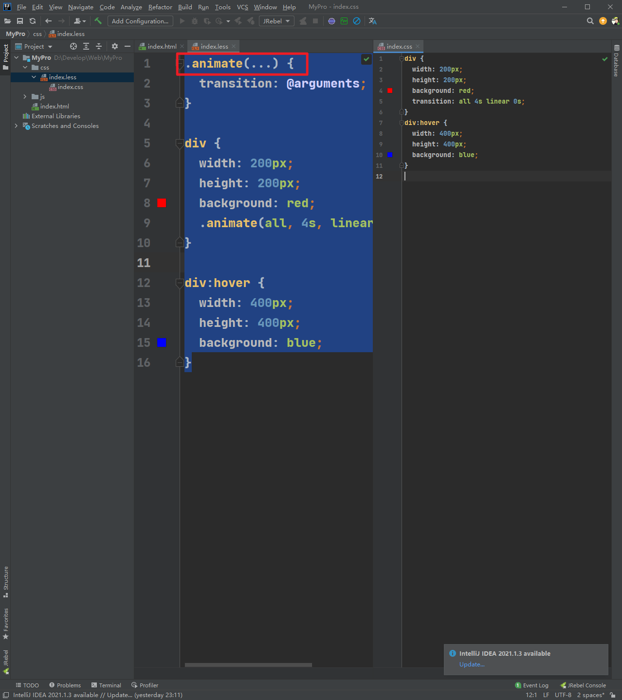The height and width of the screenshot is (700, 622).
Task: Toggle tool window bars icon in status bar
Action: (6, 695)
